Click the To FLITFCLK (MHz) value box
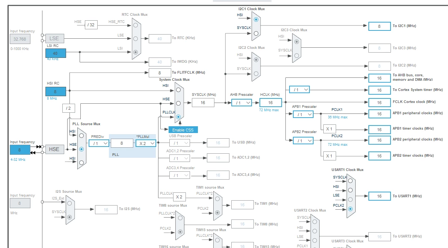This screenshot has width=448, height=248. click(160, 73)
